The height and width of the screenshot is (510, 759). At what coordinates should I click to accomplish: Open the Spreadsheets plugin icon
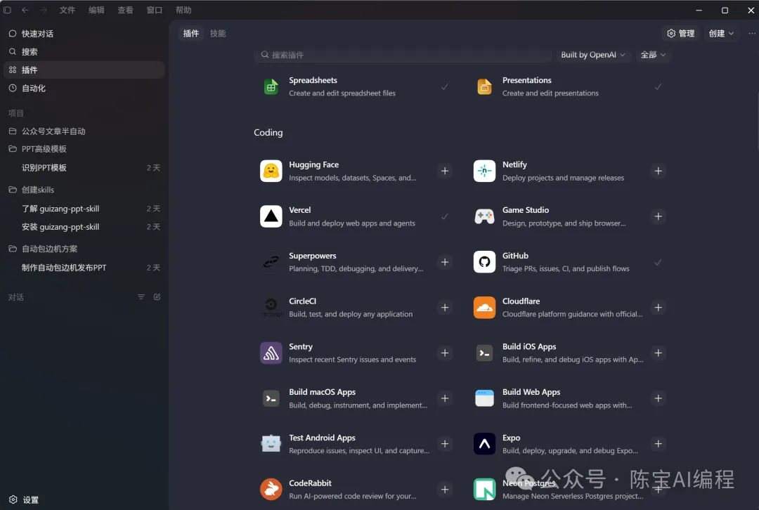pyautogui.click(x=271, y=86)
